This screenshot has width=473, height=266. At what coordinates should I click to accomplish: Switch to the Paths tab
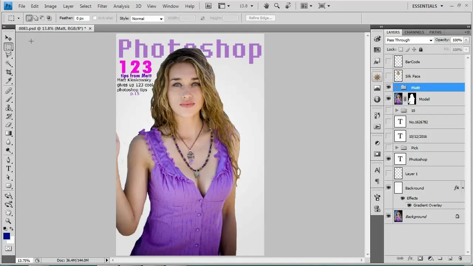(435, 32)
